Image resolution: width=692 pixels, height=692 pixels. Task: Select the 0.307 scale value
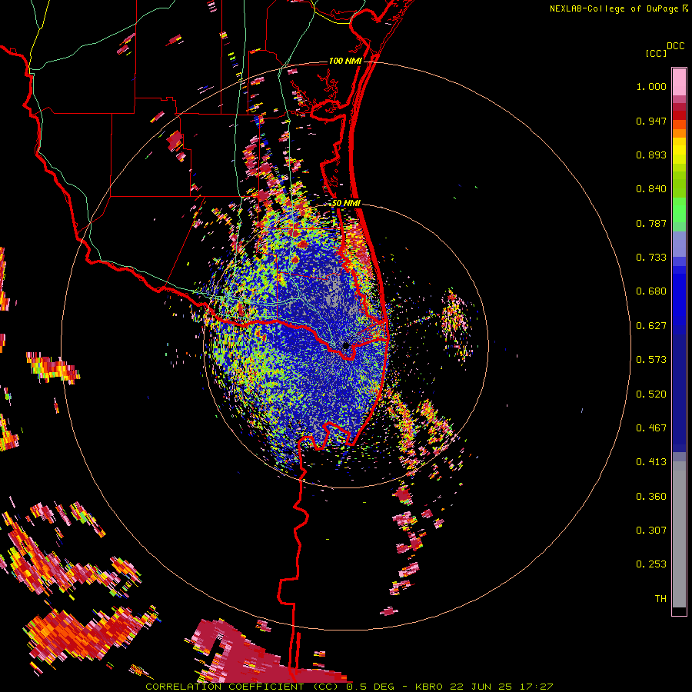coord(651,531)
